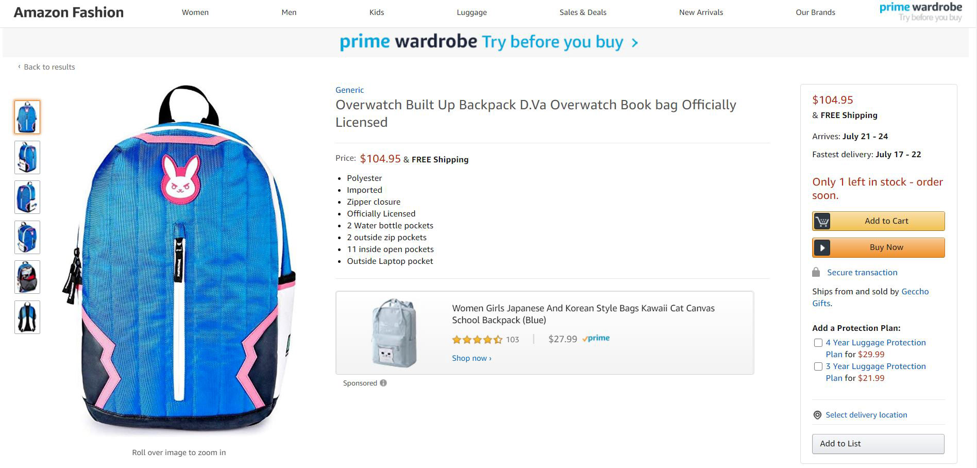Viewport: 977px width, 468px height.
Task: Check the 3 Year Luggage Protection Plan box
Action: click(818, 366)
